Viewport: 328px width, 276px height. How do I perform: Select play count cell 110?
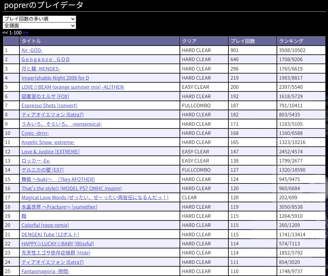coord(253,271)
